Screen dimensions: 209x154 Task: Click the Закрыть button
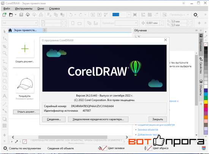[x=158, y=119]
